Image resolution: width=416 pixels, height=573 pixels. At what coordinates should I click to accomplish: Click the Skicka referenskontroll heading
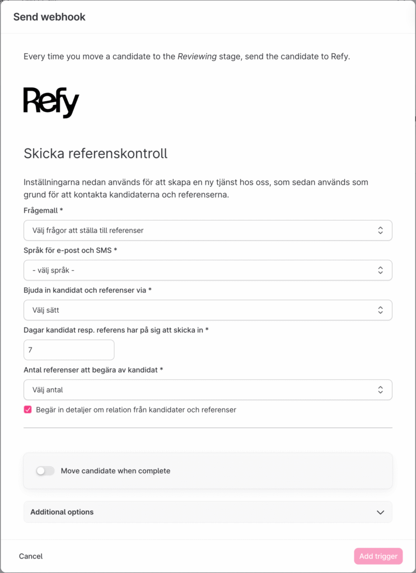[x=95, y=153]
